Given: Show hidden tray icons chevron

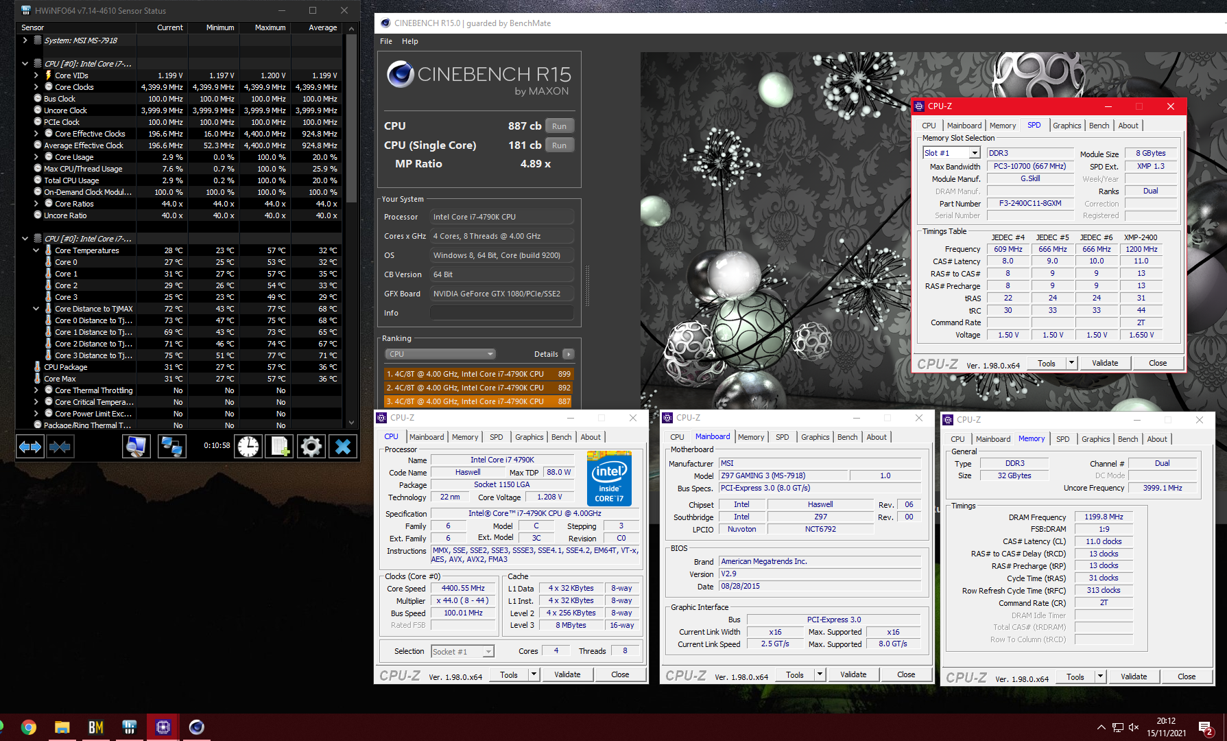Looking at the screenshot, I should 1101,727.
